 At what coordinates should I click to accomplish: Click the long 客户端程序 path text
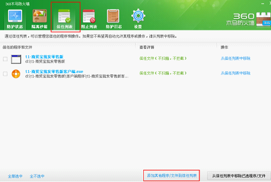point(77,76)
